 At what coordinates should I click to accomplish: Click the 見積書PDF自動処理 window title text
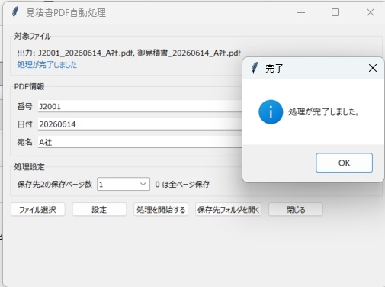(x=66, y=12)
